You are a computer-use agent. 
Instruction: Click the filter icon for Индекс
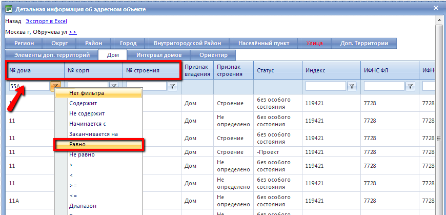click(352, 86)
